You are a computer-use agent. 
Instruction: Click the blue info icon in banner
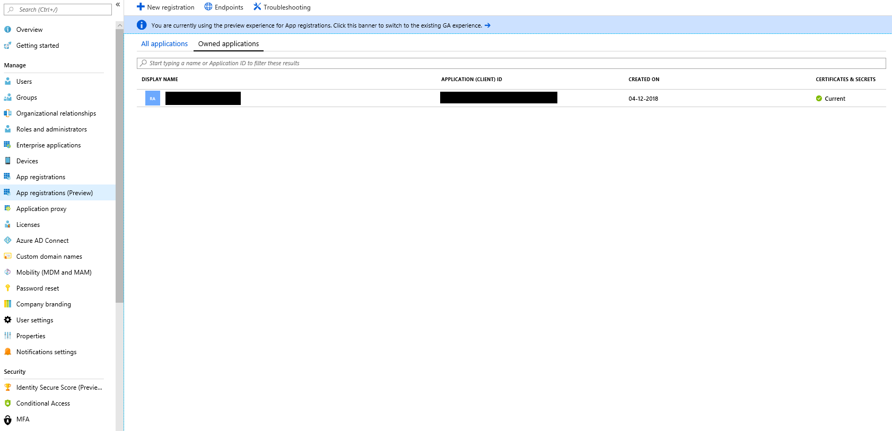[142, 25]
